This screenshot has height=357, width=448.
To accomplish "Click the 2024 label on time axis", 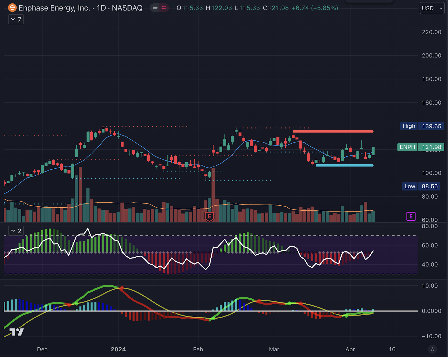I will [x=118, y=349].
